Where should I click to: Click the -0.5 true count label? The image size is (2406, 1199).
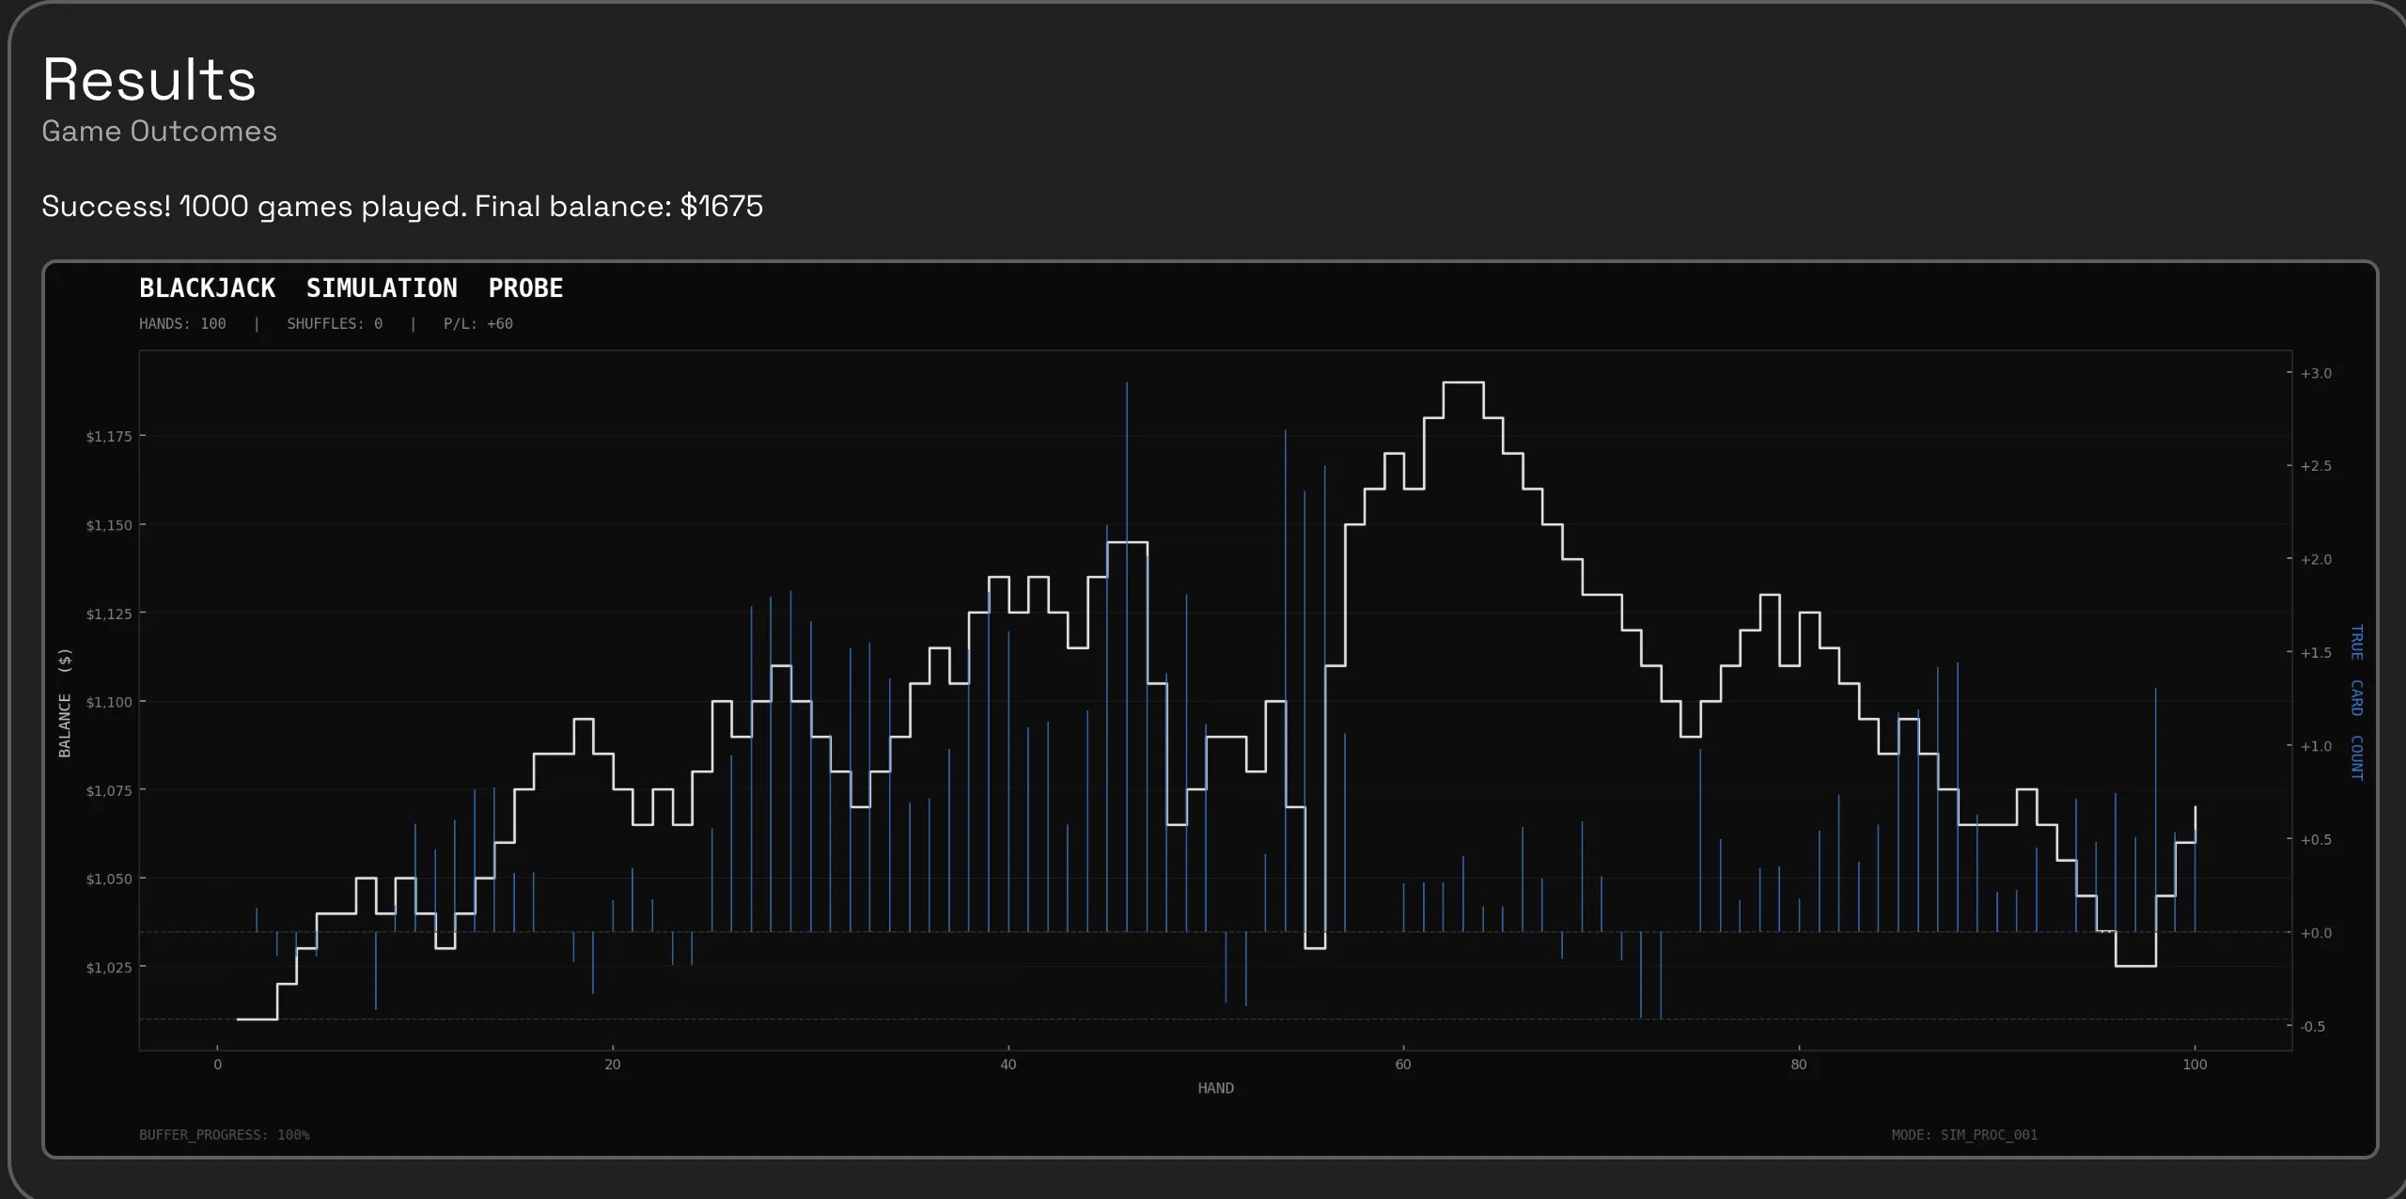click(x=2313, y=1026)
